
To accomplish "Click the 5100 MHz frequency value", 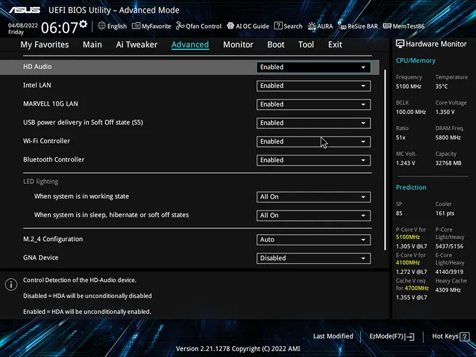I will 408,86.
